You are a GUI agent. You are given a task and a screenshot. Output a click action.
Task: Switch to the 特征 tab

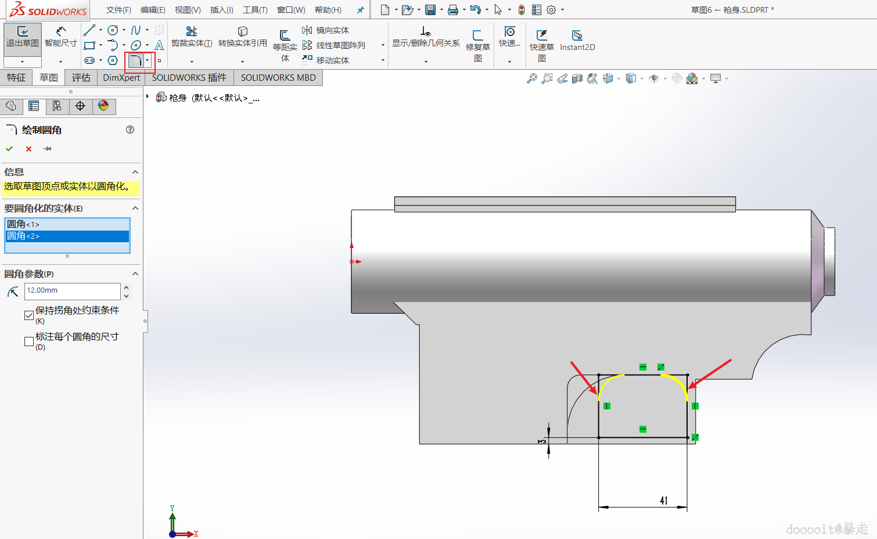pos(16,78)
